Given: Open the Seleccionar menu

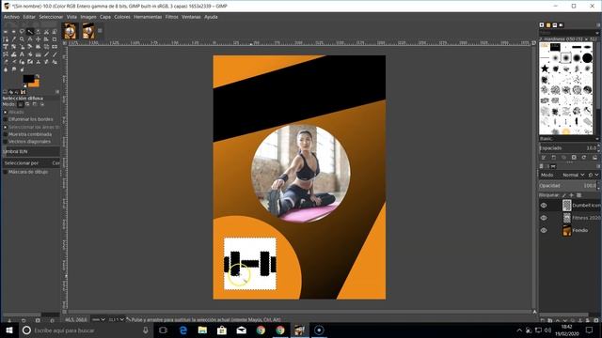Looking at the screenshot, I should click(51, 17).
